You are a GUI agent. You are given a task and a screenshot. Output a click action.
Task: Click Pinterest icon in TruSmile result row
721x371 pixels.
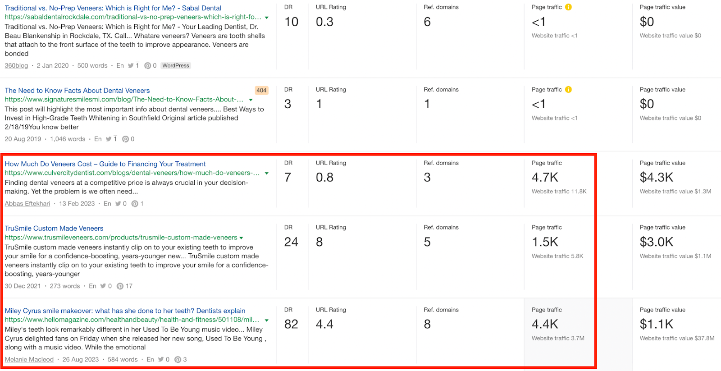(x=120, y=286)
